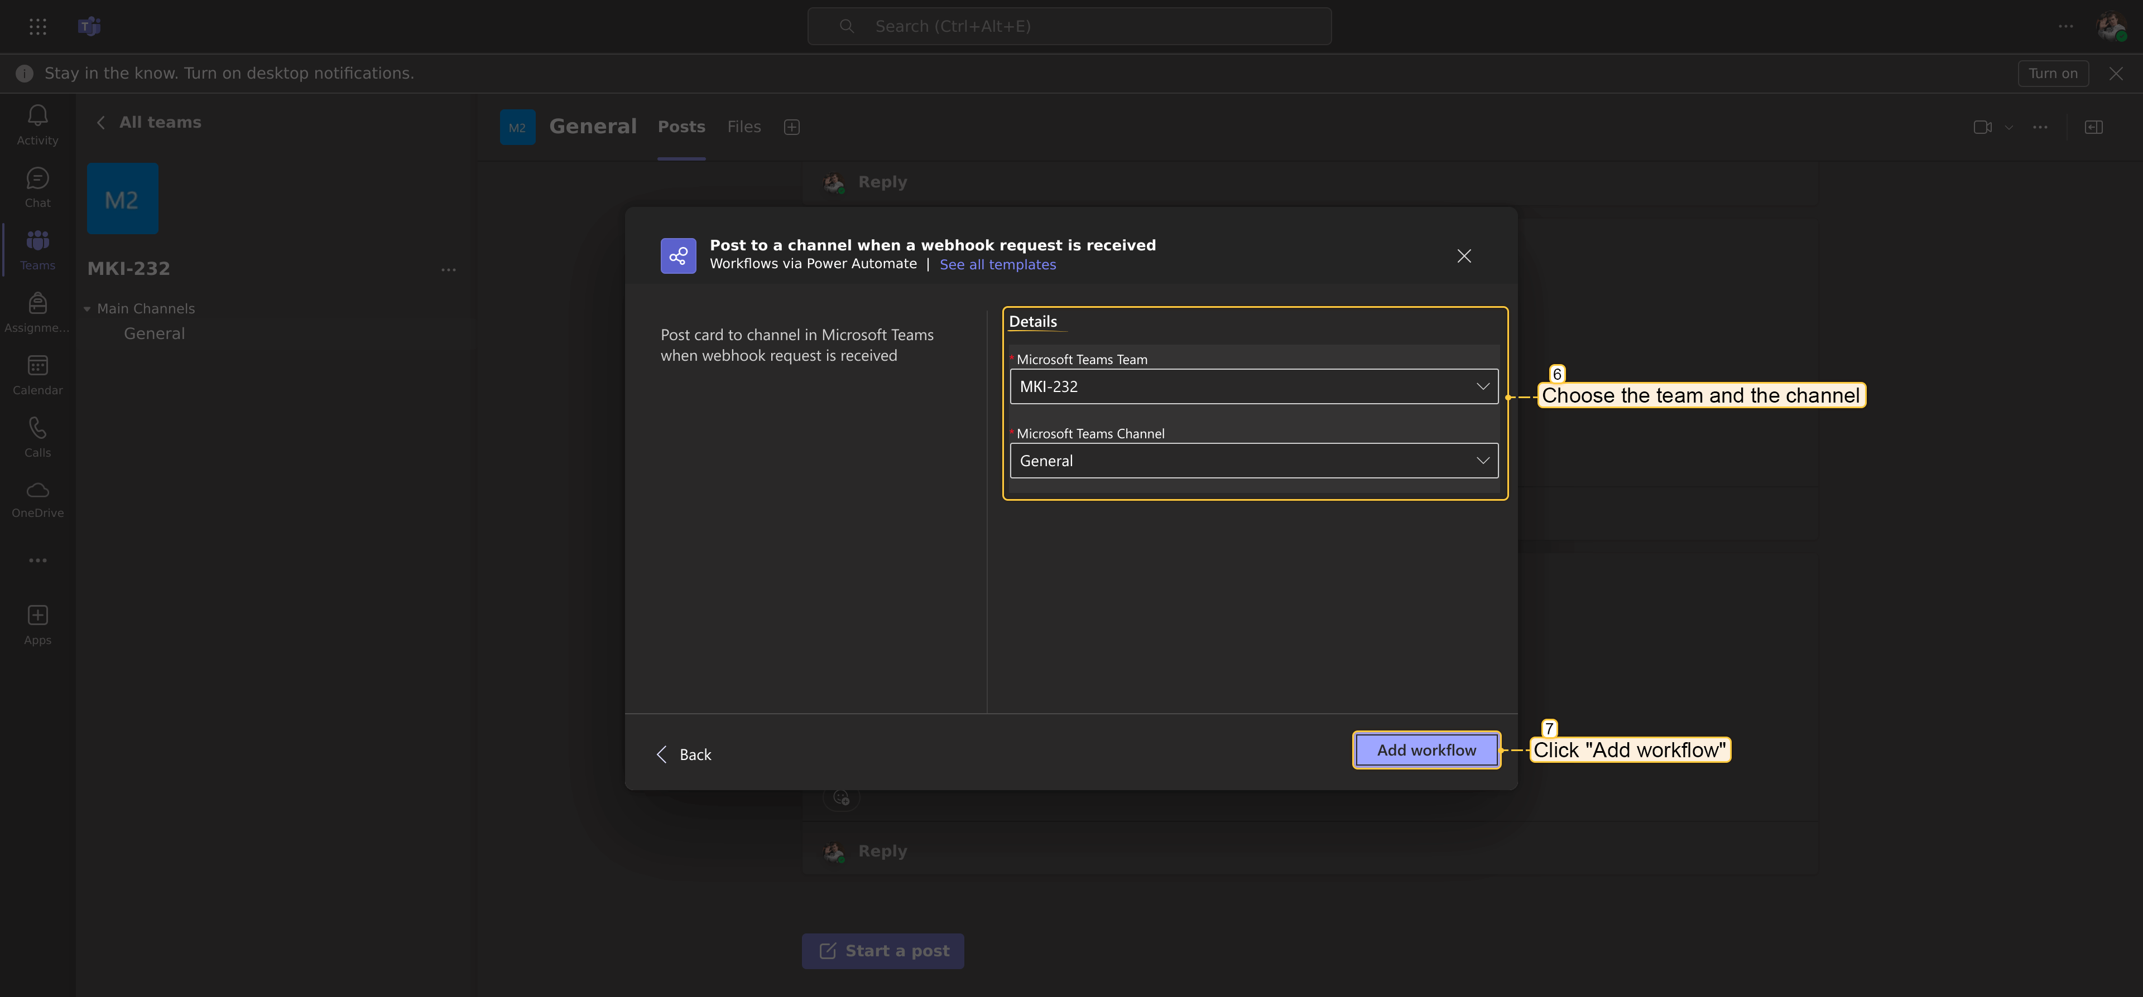
Task: Open the See all templates link
Action: [x=997, y=264]
